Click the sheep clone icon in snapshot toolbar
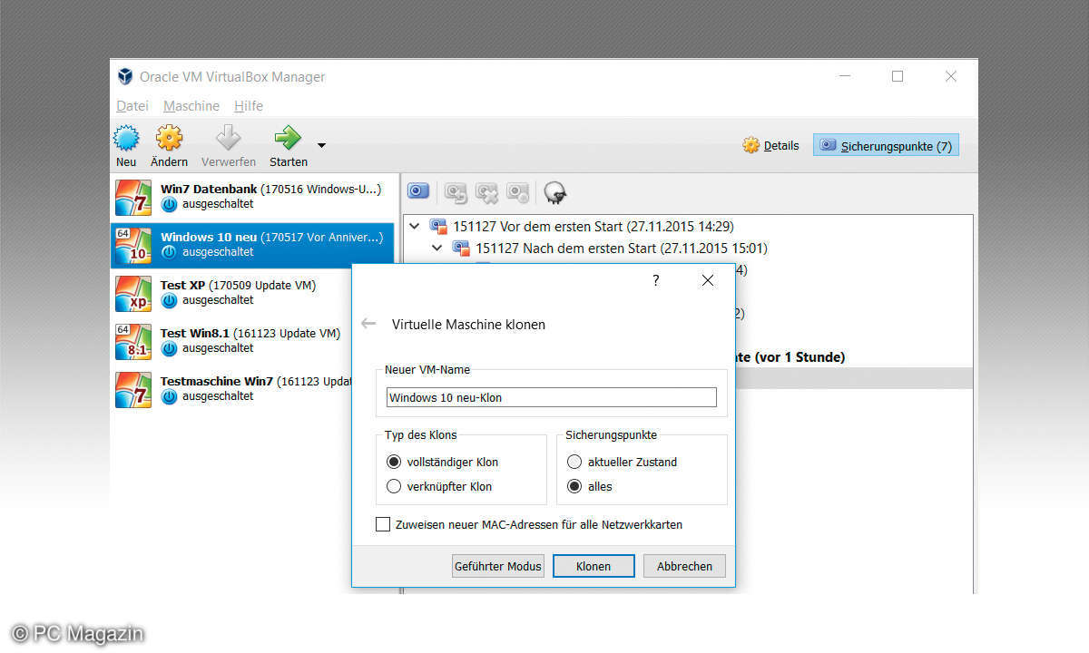The height and width of the screenshot is (653, 1089). coord(555,192)
